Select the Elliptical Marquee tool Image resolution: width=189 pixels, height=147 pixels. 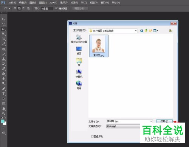3,24
